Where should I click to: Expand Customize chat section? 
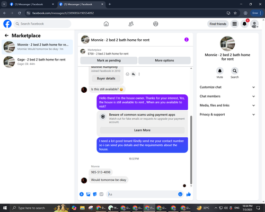pos(227,87)
